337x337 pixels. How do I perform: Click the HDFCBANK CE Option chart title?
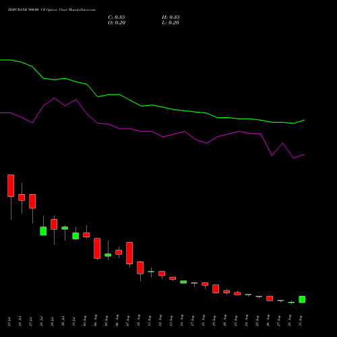(52, 10)
